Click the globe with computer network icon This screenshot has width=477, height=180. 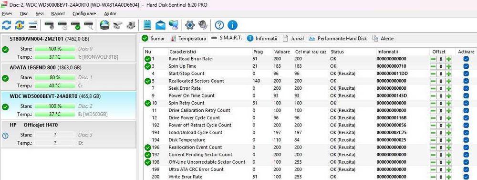pyautogui.click(x=174, y=25)
